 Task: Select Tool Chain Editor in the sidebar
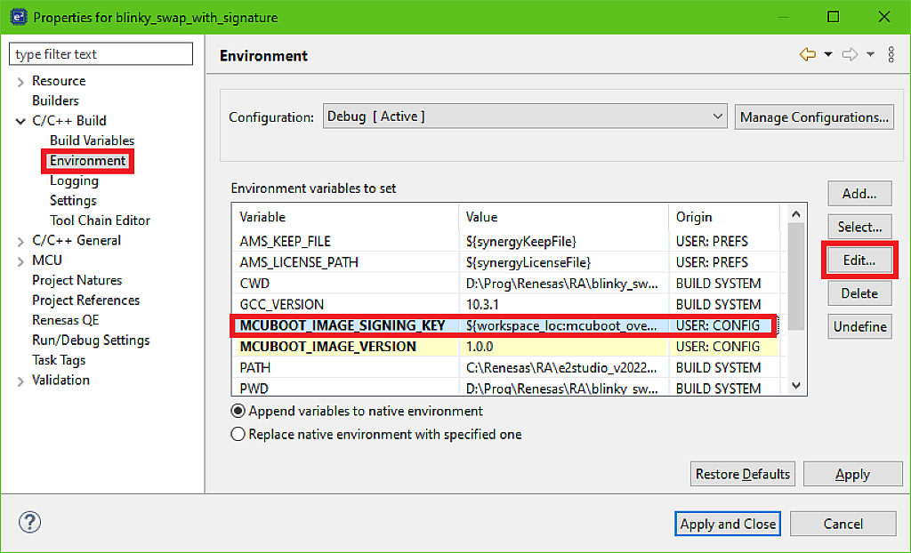pos(100,220)
